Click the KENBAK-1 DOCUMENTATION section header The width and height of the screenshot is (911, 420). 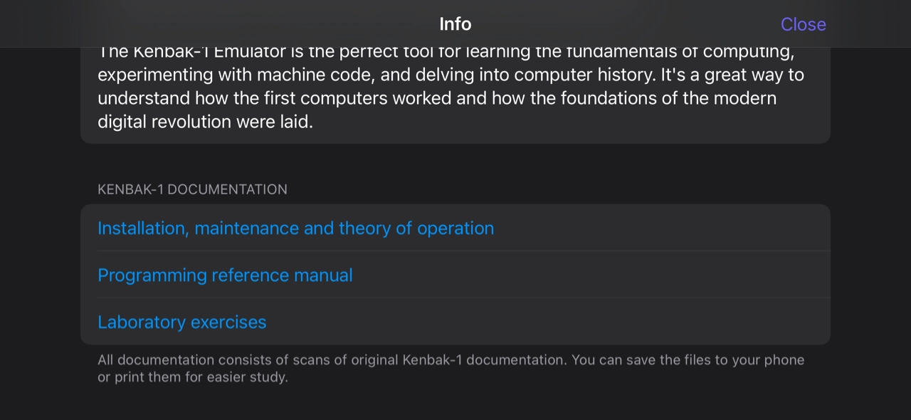tap(192, 189)
